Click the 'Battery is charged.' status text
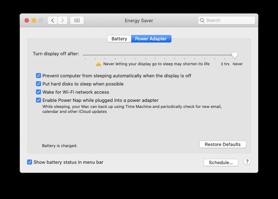 click(x=59, y=146)
